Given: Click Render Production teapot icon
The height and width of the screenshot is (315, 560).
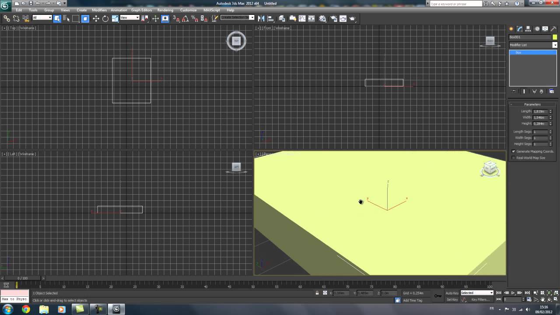Looking at the screenshot, I should tap(353, 18).
